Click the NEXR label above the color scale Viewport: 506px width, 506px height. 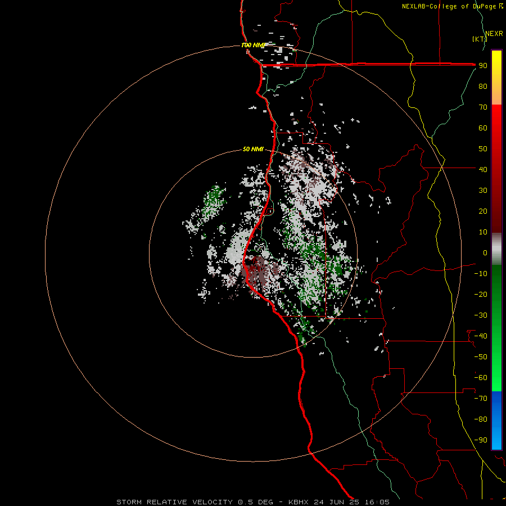pos(494,34)
